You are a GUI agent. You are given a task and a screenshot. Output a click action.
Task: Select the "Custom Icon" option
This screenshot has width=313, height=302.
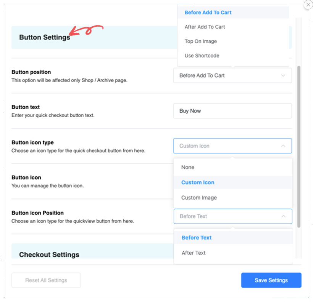[197, 182]
